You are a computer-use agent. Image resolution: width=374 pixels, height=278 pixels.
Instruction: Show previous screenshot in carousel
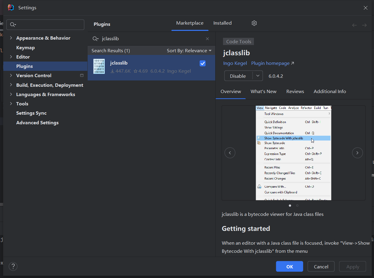tap(230, 153)
